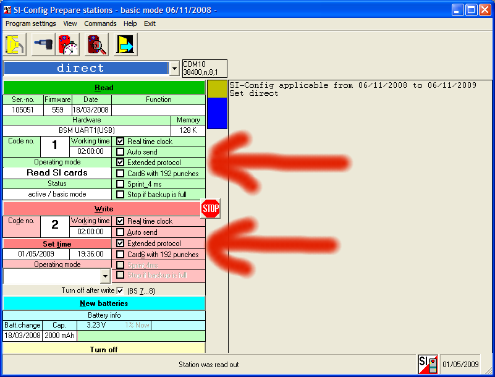This screenshot has height=377, width=495.
Task: Click the direct mode combo box text
Action: [x=86, y=68]
